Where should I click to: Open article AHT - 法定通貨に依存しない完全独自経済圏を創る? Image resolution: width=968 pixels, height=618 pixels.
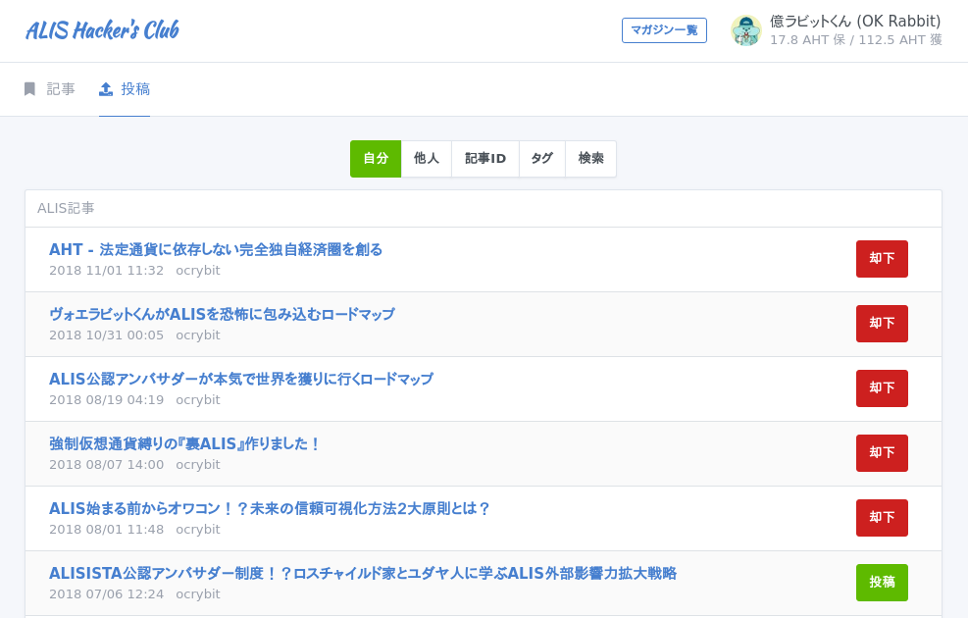coord(216,249)
